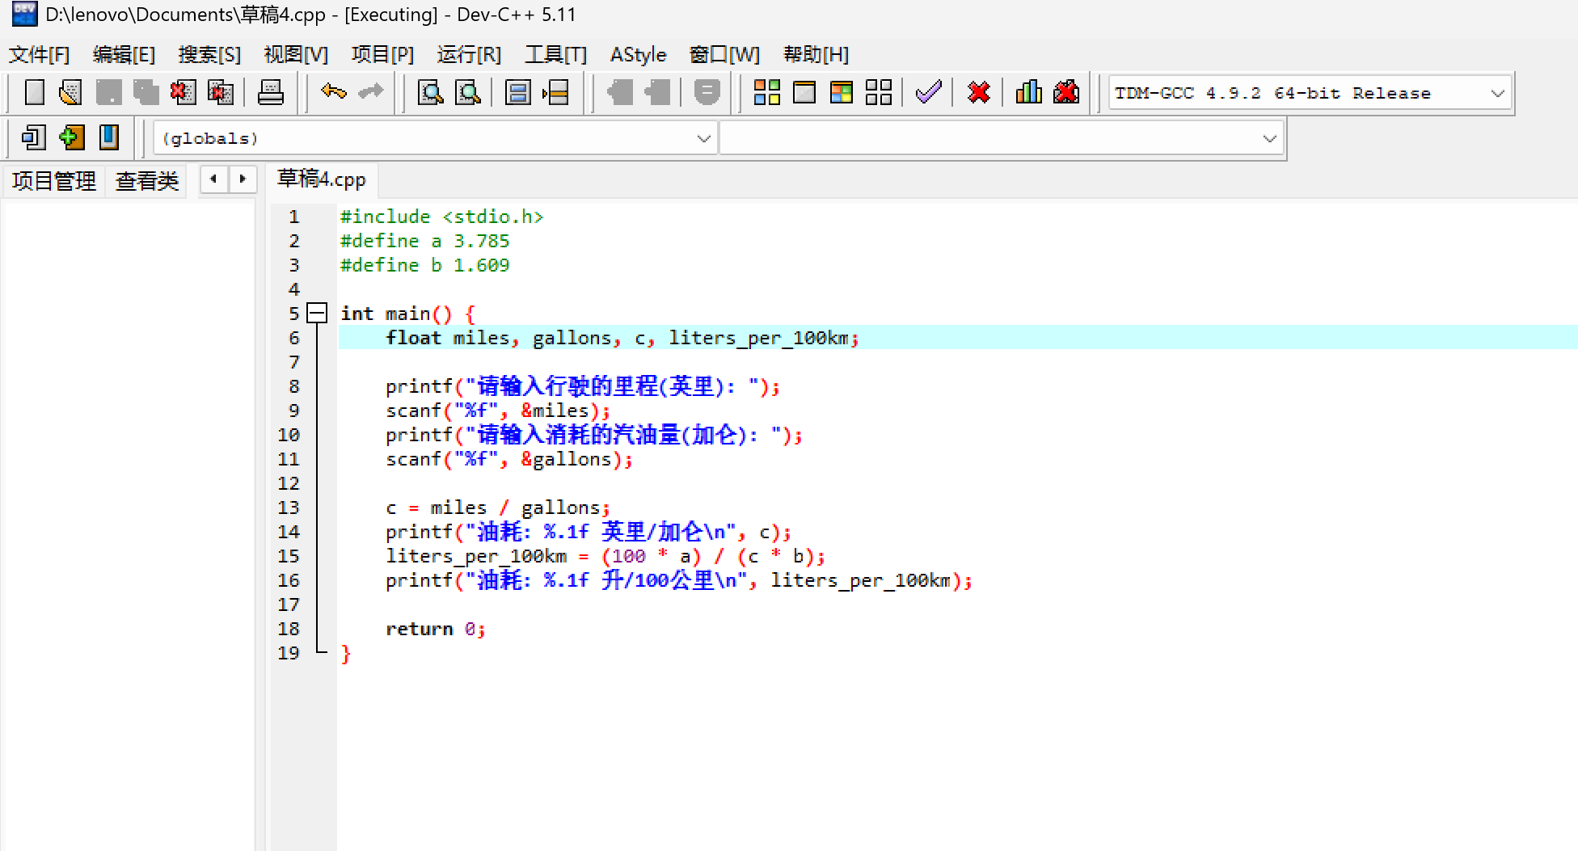The width and height of the screenshot is (1578, 851).
Task: Click the right tab-scroll arrow button
Action: tap(243, 179)
